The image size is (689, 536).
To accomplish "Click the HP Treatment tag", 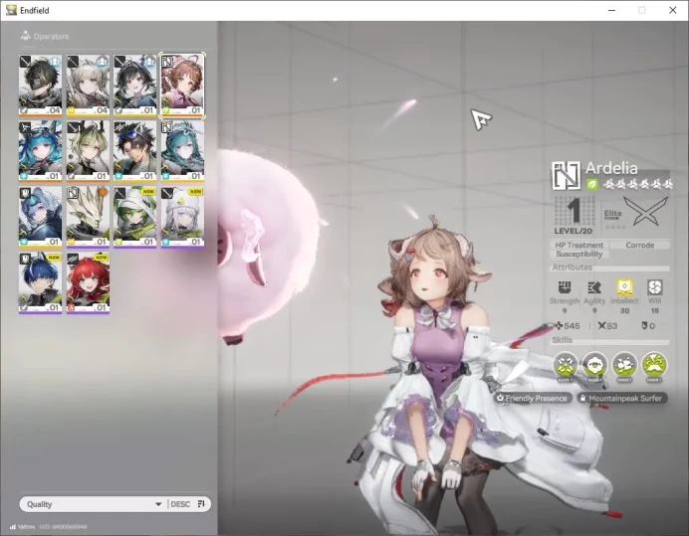I will pyautogui.click(x=579, y=245).
